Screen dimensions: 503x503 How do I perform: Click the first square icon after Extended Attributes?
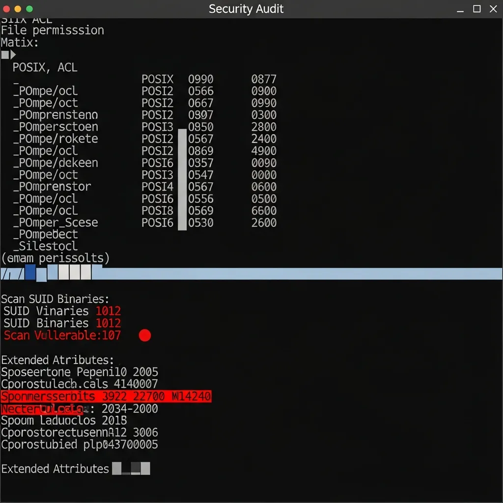coord(118,469)
